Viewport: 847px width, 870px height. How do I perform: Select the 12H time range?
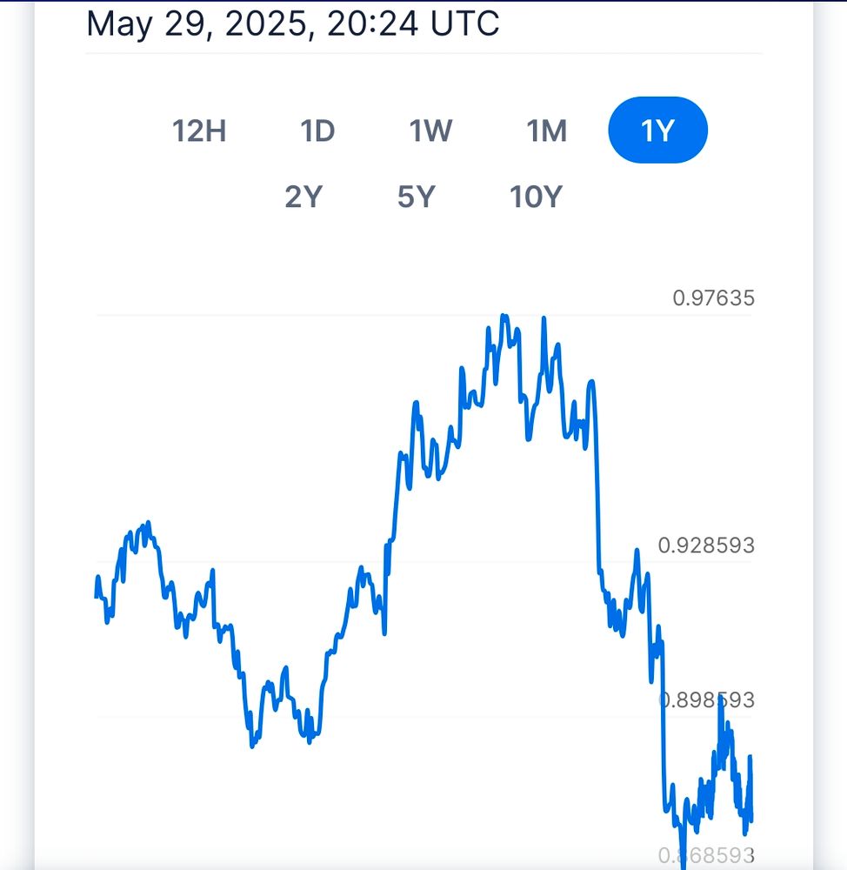tap(199, 131)
